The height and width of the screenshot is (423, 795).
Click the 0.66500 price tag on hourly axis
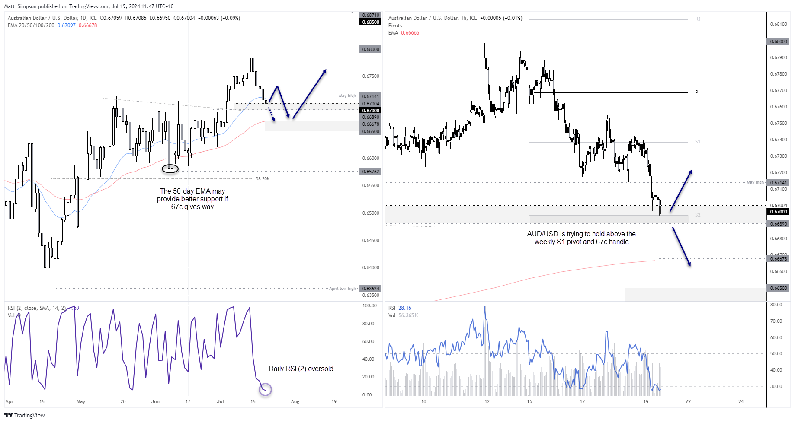(x=779, y=288)
